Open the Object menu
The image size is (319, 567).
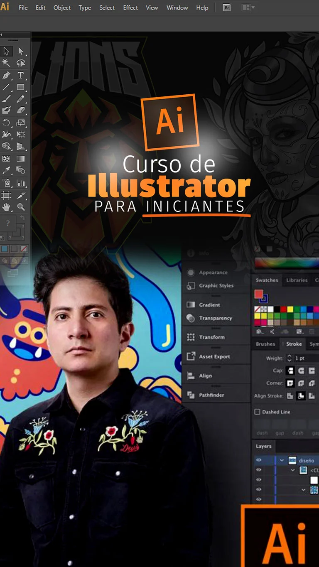pos(62,8)
